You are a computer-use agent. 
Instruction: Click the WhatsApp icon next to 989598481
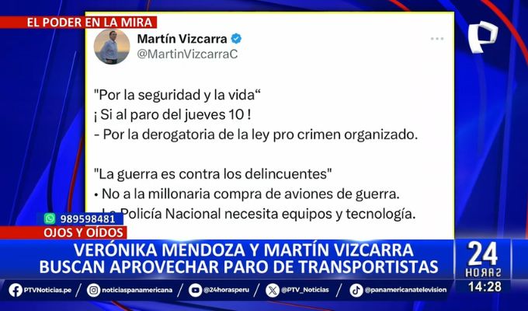(50, 218)
